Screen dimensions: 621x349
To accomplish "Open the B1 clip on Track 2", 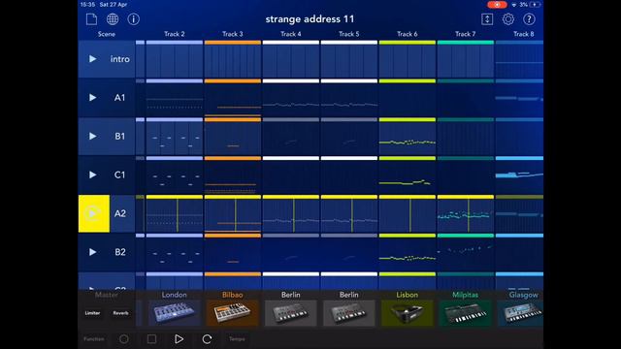I will 175,138.
